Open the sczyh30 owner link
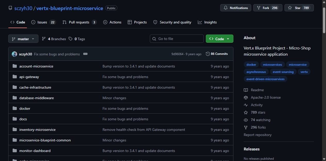 [x=23, y=8]
